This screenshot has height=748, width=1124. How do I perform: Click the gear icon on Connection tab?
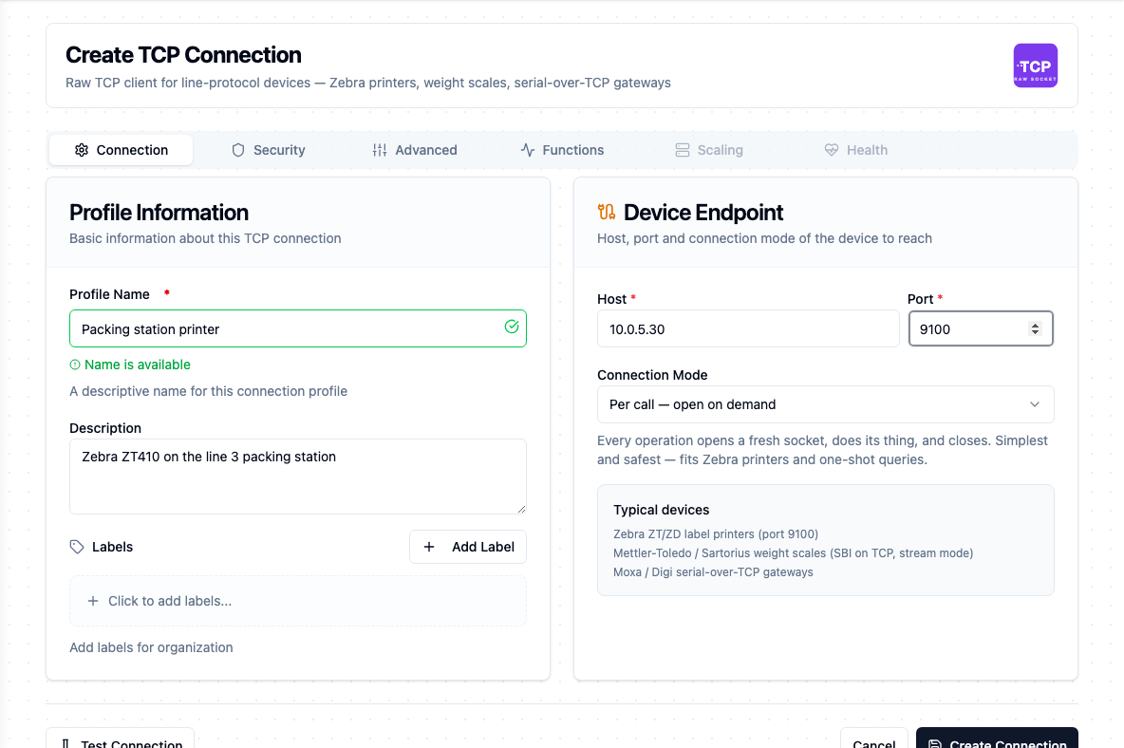point(82,150)
